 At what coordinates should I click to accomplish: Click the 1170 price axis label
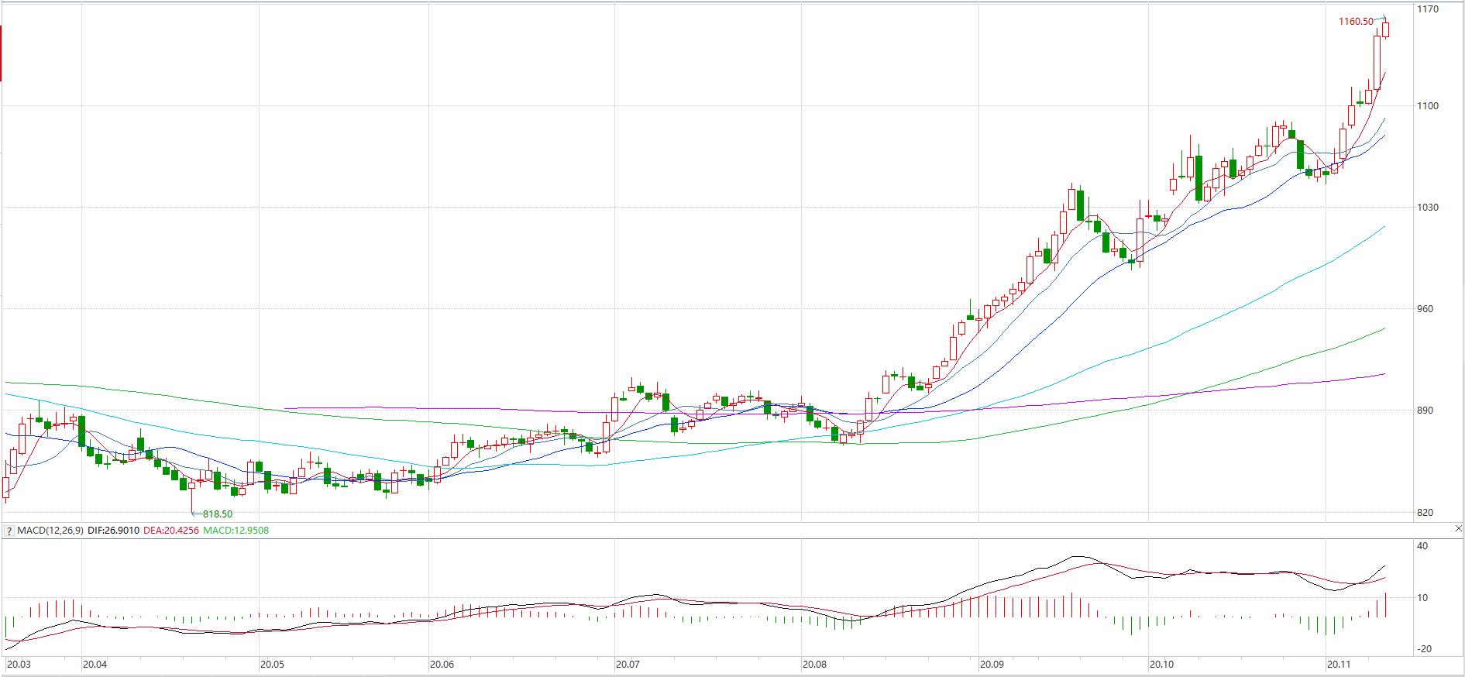(x=1427, y=9)
